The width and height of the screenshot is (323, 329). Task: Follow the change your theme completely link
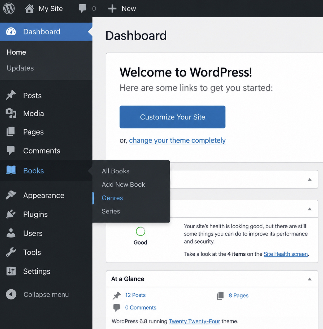coord(177,140)
